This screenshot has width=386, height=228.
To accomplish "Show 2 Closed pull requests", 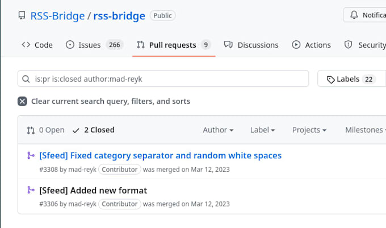I will click(94, 130).
